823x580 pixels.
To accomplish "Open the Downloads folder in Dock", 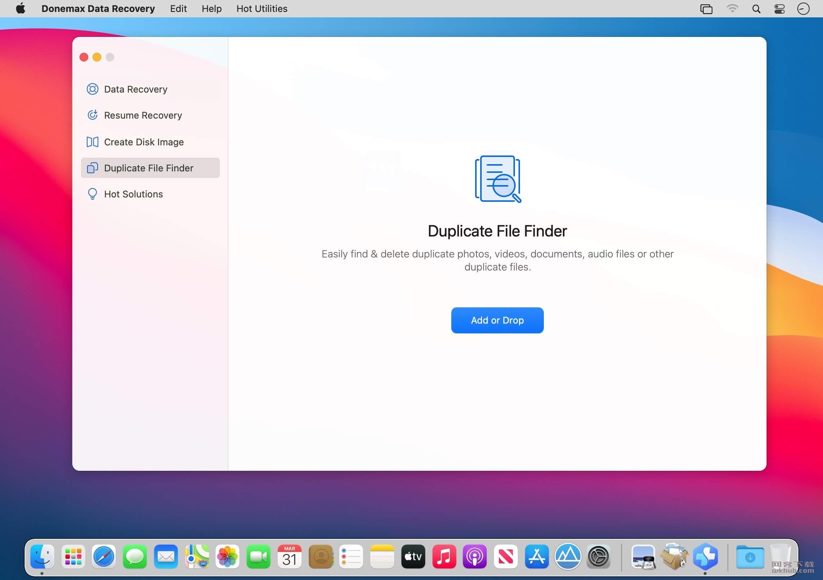I will pos(750,557).
